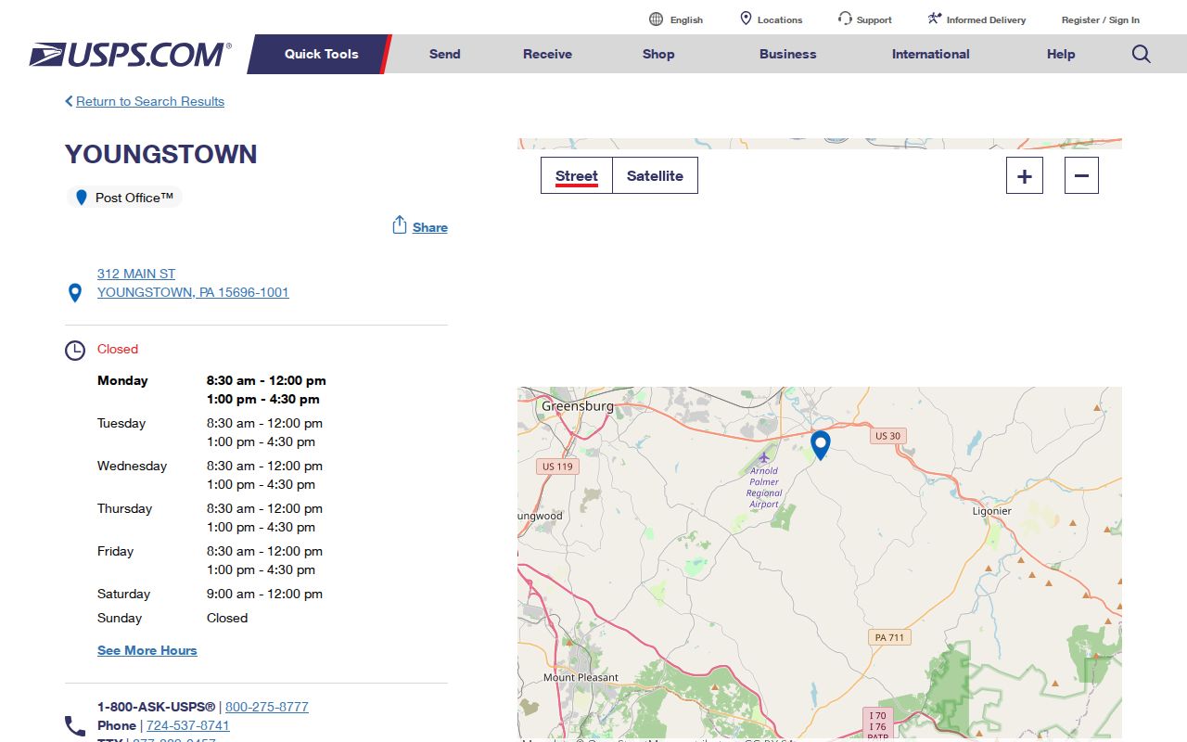Open the Quick Tools menu
This screenshot has width=1187, height=742.
coord(321,54)
